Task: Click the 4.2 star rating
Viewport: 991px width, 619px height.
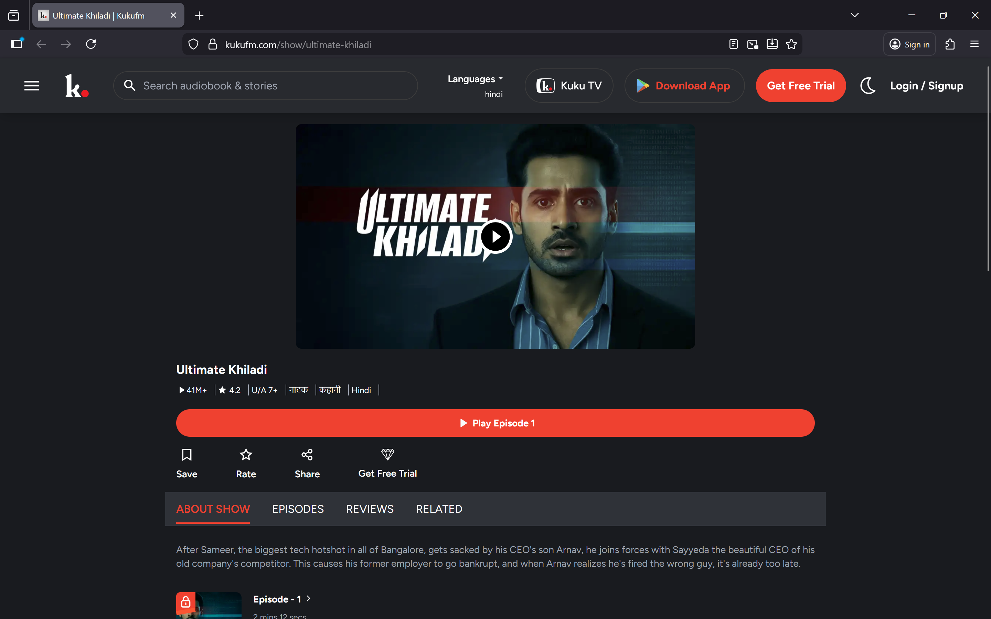Action: point(229,390)
